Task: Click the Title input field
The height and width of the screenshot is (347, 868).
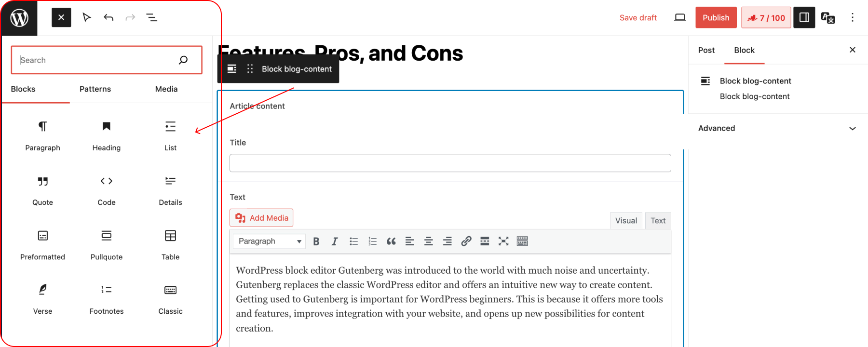Action: click(x=450, y=163)
